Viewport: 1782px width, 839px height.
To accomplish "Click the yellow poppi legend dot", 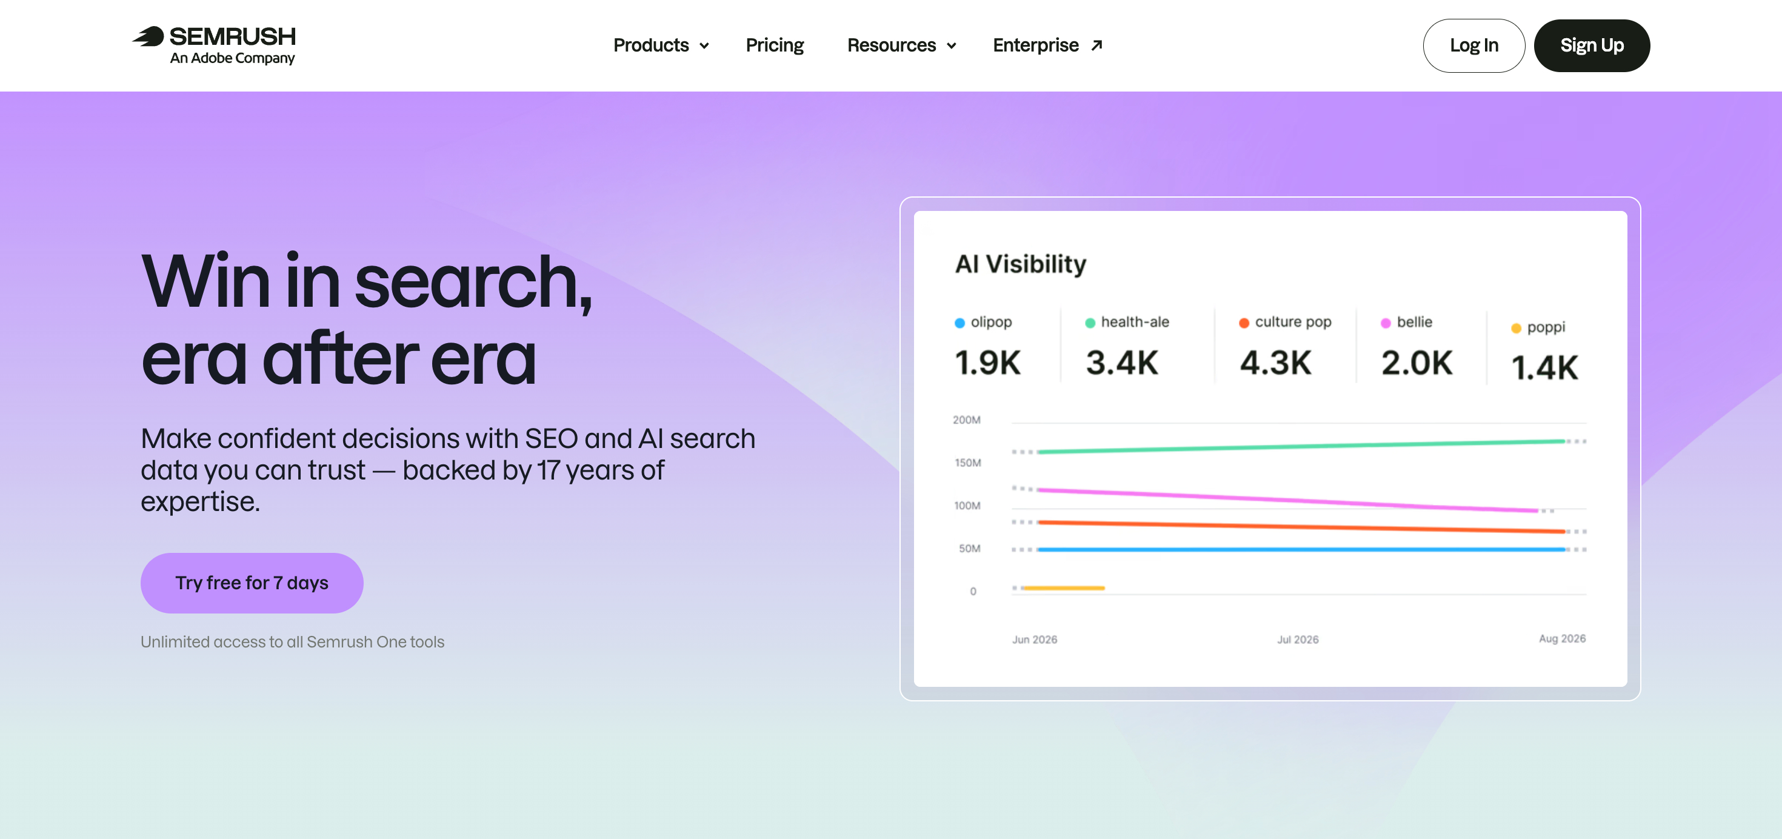I will tap(1517, 328).
